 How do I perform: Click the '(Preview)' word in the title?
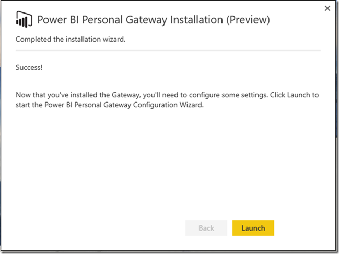248,20
